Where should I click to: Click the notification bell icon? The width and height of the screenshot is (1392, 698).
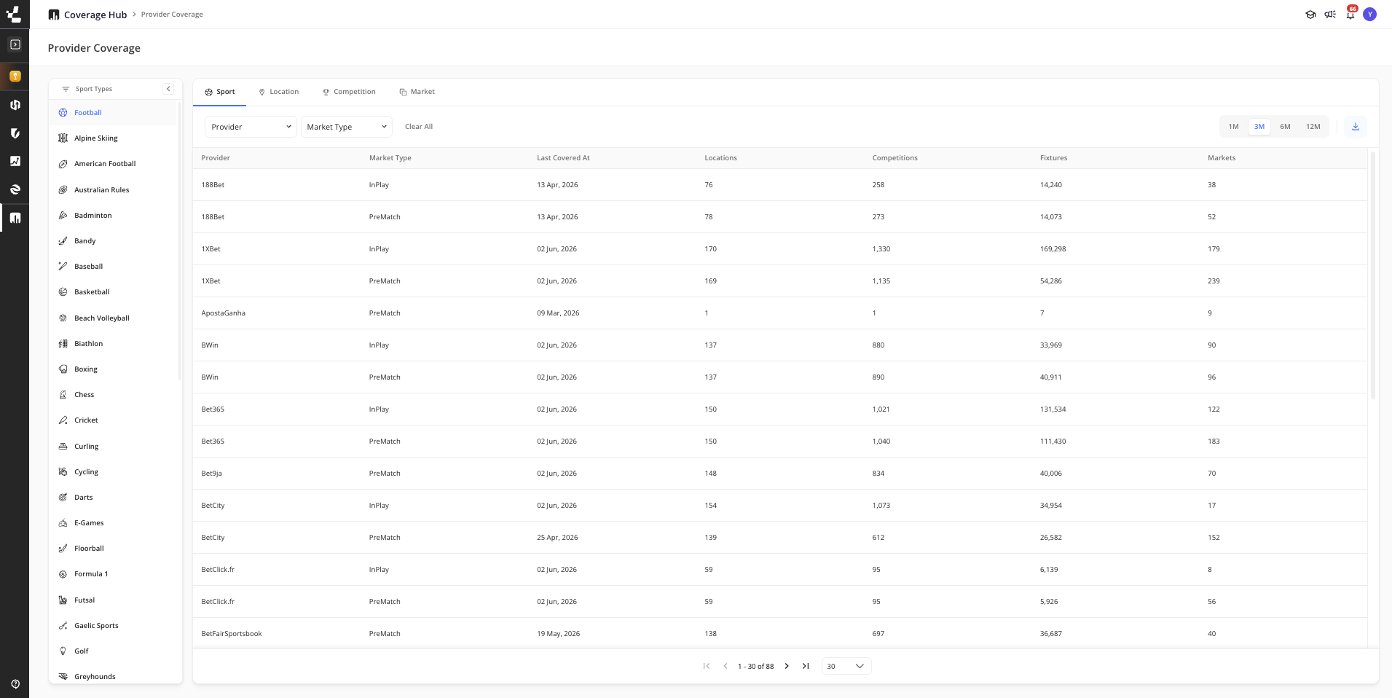[1350, 15]
